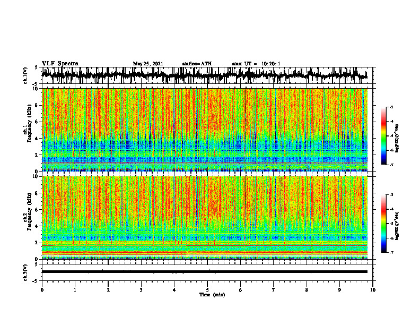This screenshot has height=325, width=420.
Task: Click the "ch.3(V)" waveform axis label
Action: pos(25,272)
